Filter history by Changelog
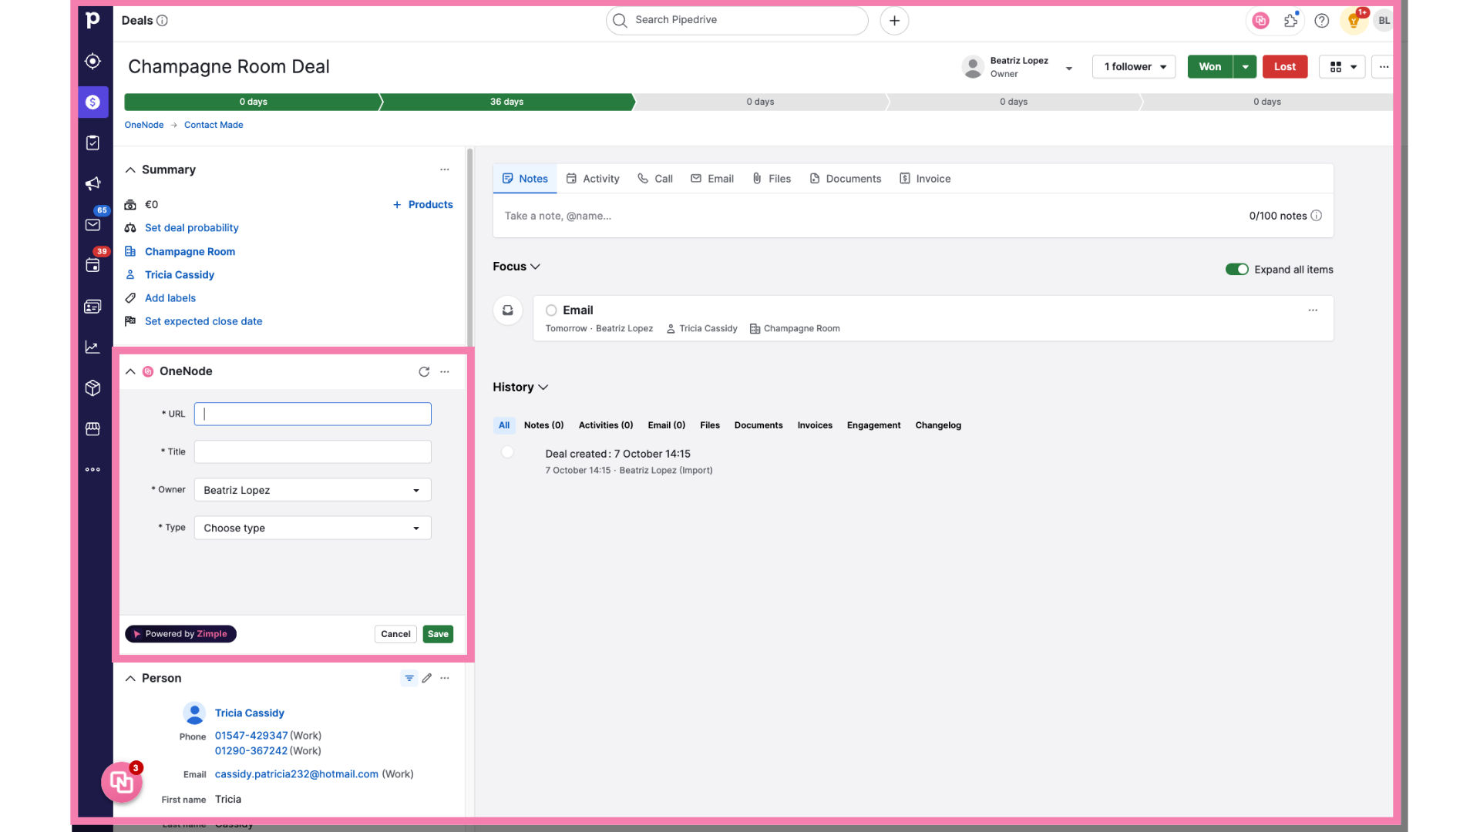 pos(938,425)
